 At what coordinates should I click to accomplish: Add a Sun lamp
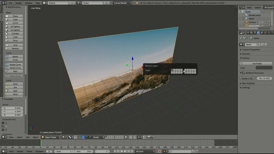[14, 87]
